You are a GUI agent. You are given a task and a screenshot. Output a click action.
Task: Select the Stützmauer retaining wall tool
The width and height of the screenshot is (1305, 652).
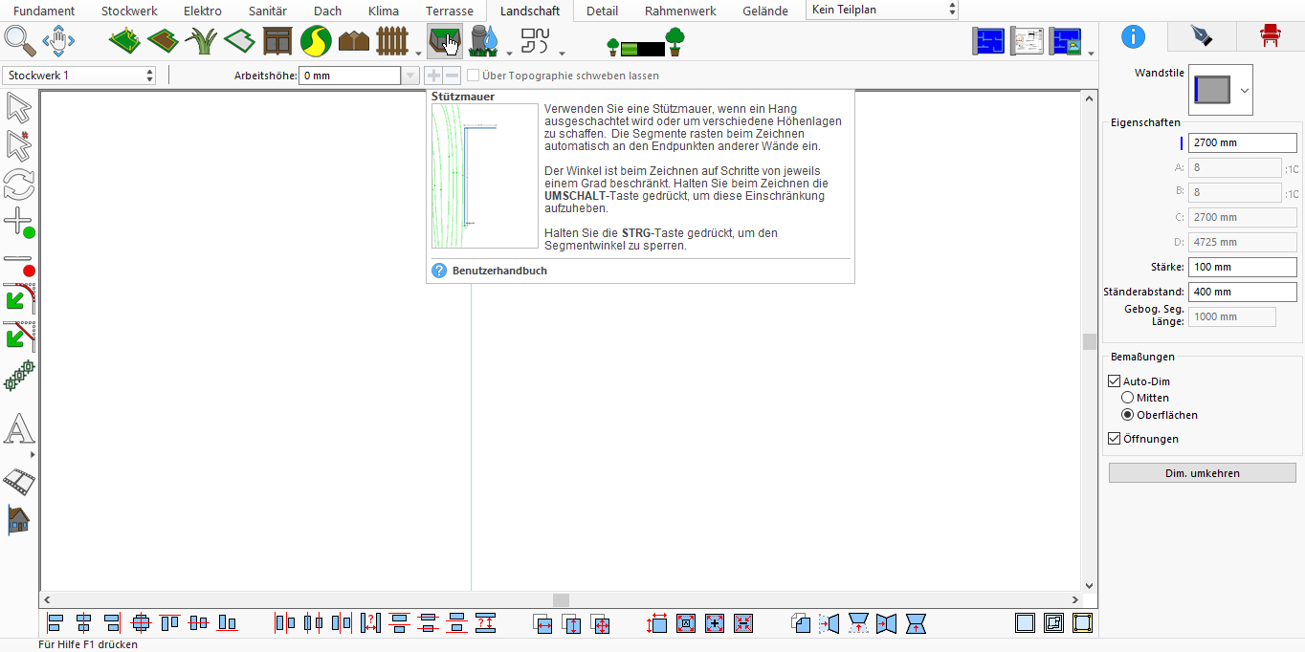(444, 41)
